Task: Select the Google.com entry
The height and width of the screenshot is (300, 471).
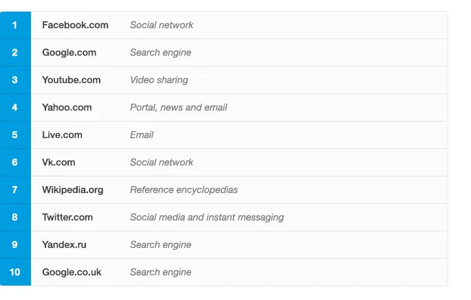Action: click(69, 52)
